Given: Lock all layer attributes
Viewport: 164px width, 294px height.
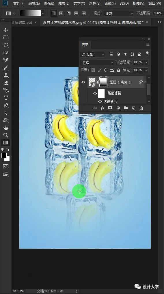Looking at the screenshot, I should click(x=118, y=70).
